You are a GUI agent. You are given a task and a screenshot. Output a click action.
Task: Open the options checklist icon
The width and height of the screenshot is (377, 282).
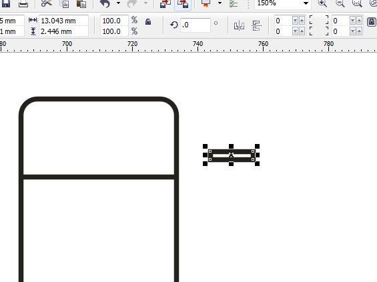pyautogui.click(x=234, y=4)
